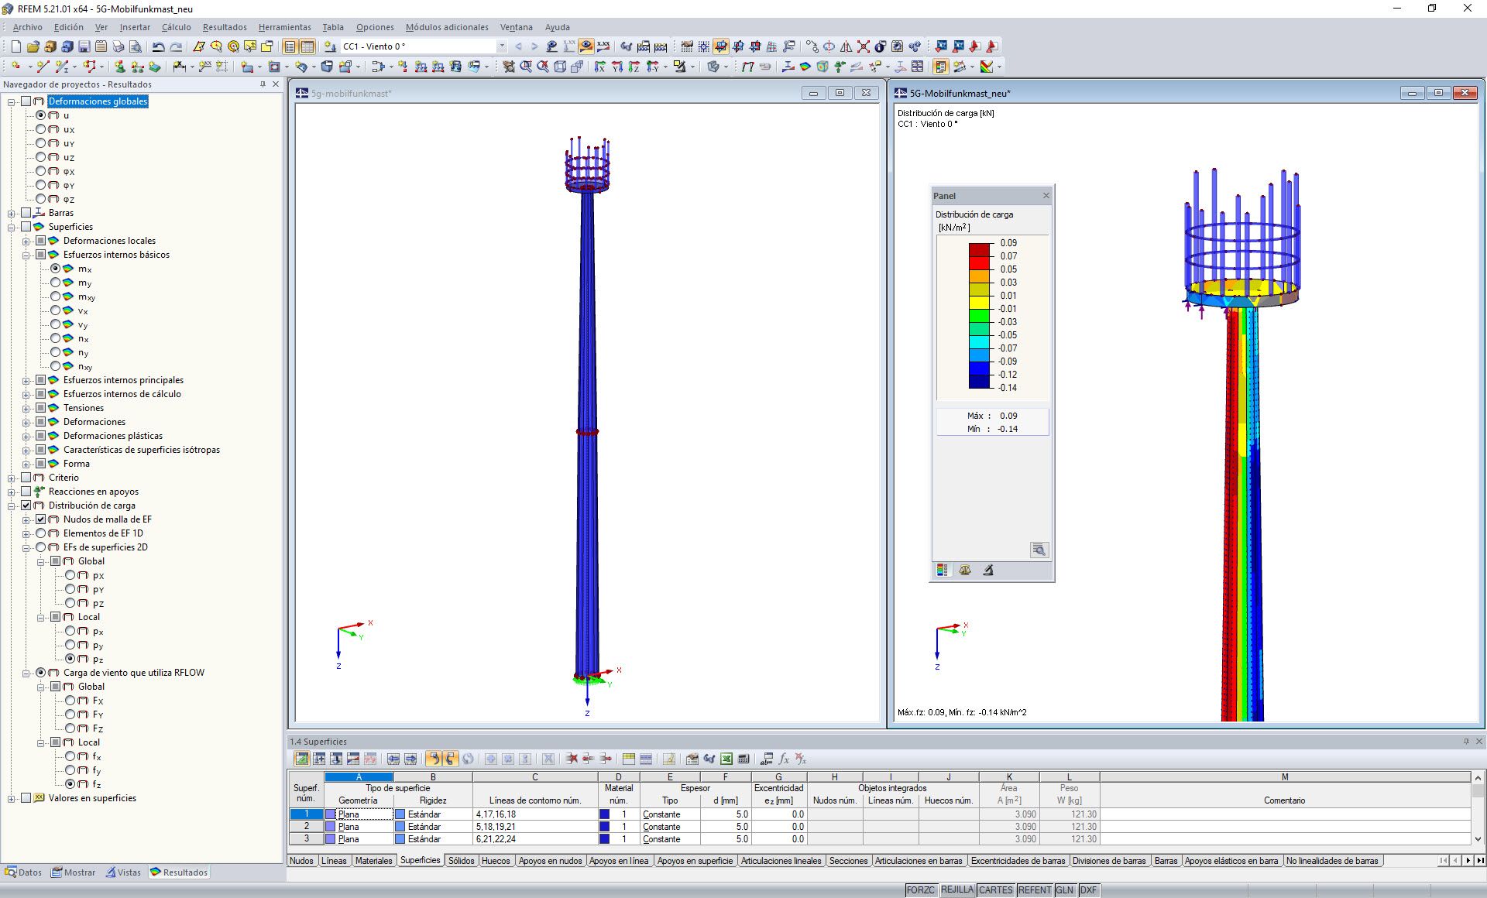Click the material color swatch in table row 1
Image resolution: width=1487 pixels, height=898 pixels.
tap(603, 814)
